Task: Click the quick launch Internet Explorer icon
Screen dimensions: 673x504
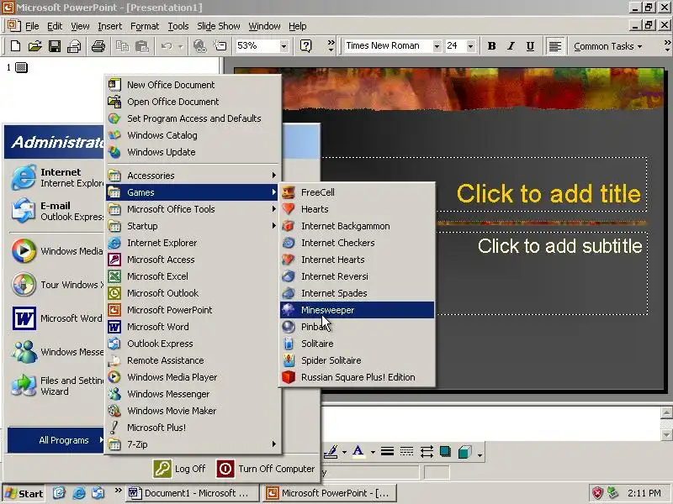Action: pos(78,493)
